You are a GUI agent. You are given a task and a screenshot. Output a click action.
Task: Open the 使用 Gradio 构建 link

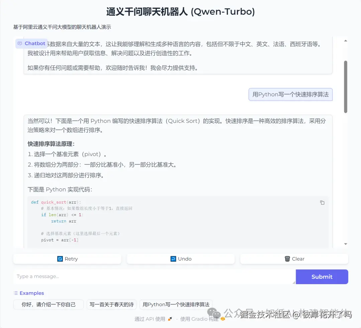202,319
